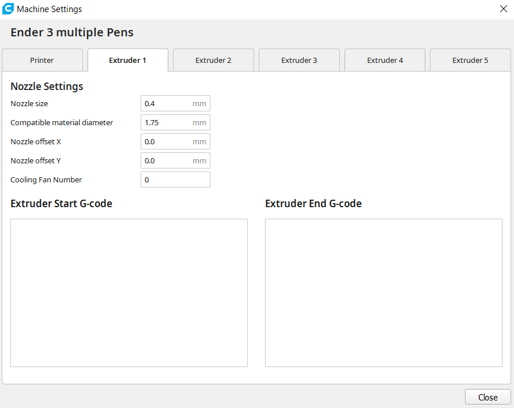
Task: Click the Cura logo in title bar
Action: pyautogui.click(x=8, y=9)
